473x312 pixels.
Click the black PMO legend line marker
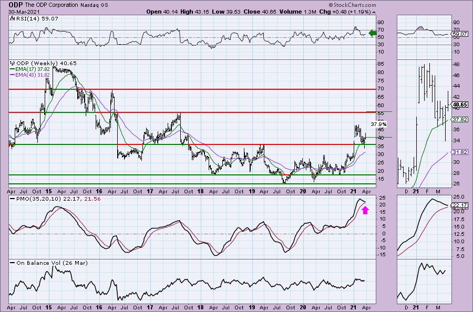pos(13,199)
